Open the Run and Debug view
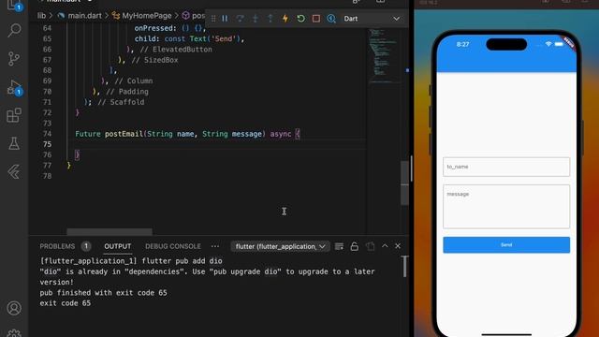 click(x=14, y=87)
